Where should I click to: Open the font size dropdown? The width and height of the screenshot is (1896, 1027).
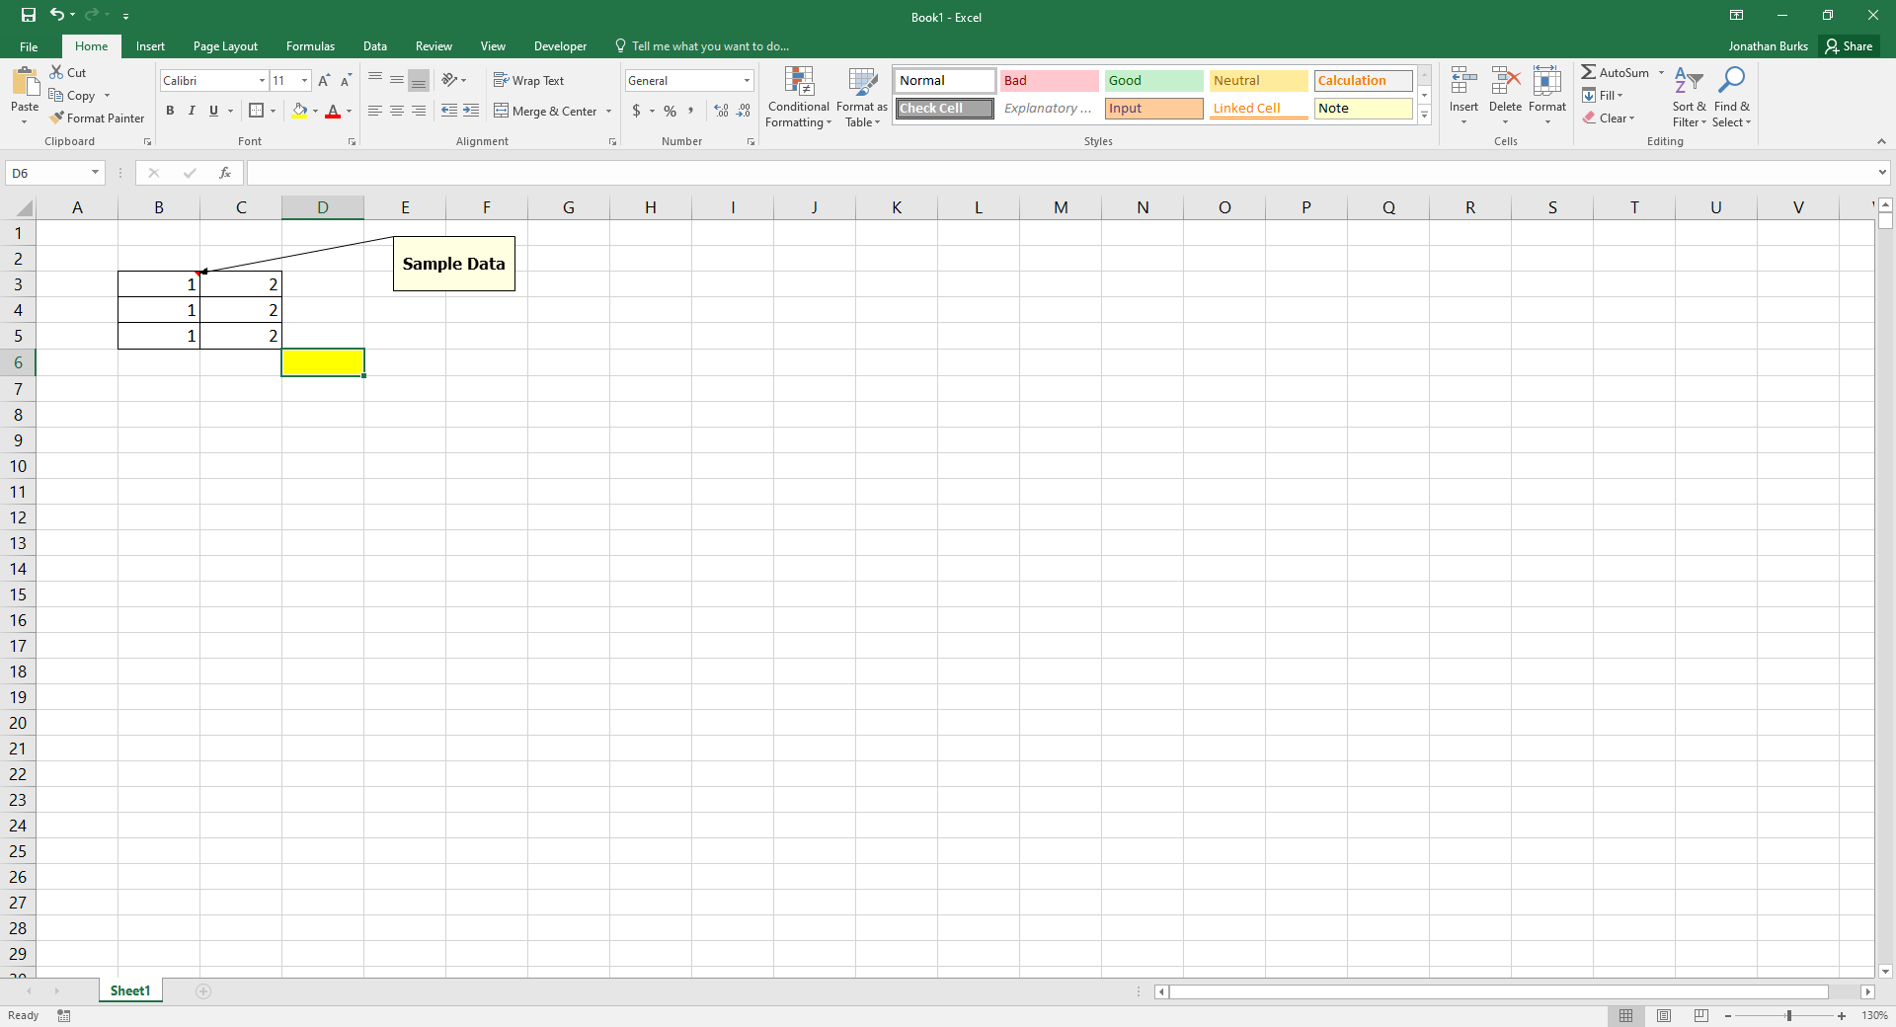(304, 81)
